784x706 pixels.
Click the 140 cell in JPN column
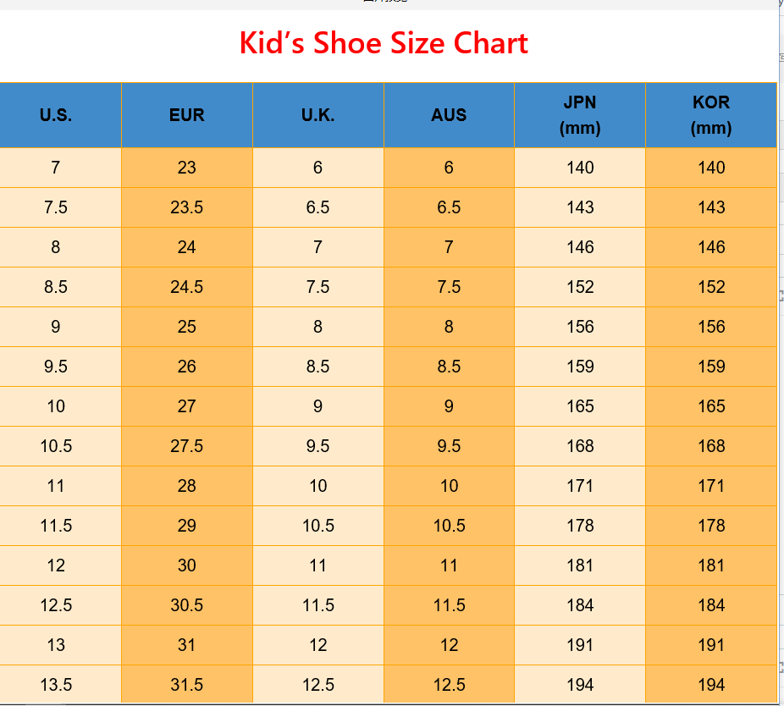[x=580, y=168]
